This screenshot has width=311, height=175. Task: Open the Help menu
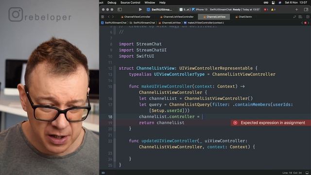point(162,2)
